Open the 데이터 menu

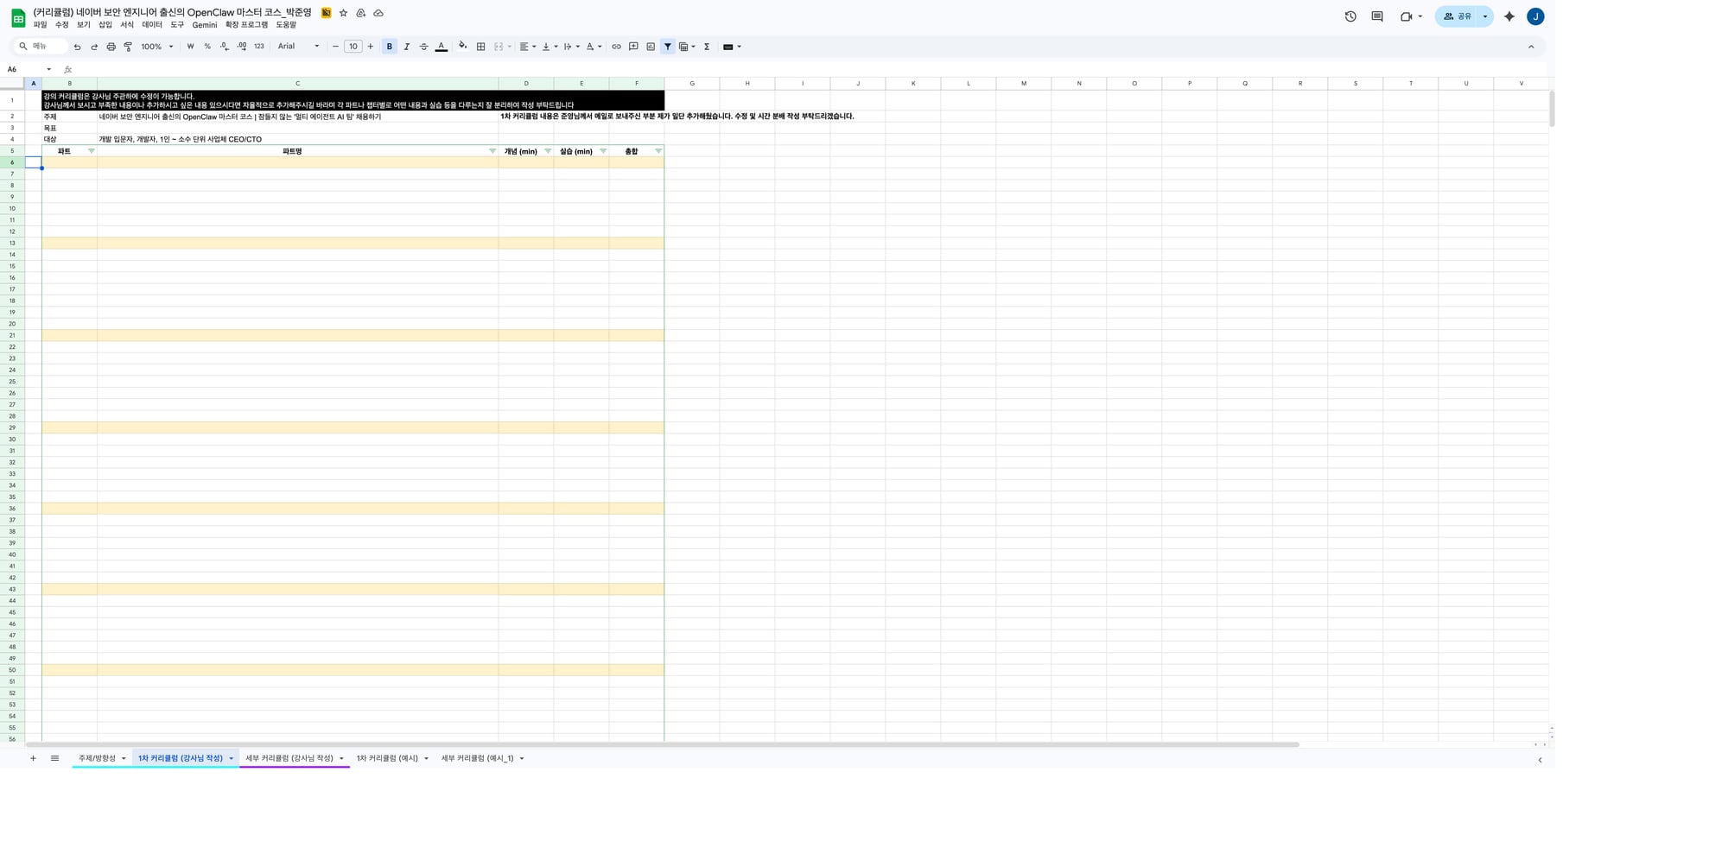152,25
